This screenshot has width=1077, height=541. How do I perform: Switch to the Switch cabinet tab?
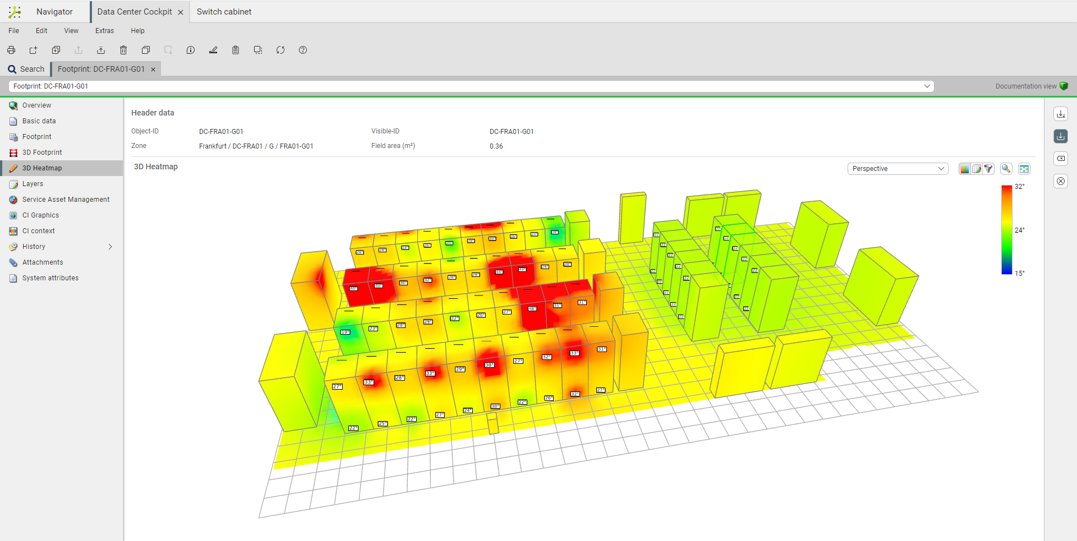click(x=224, y=11)
